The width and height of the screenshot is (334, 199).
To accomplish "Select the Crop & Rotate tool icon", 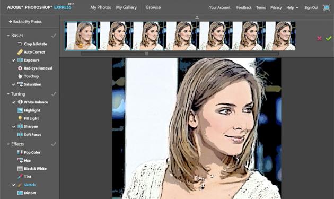I will coord(20,44).
